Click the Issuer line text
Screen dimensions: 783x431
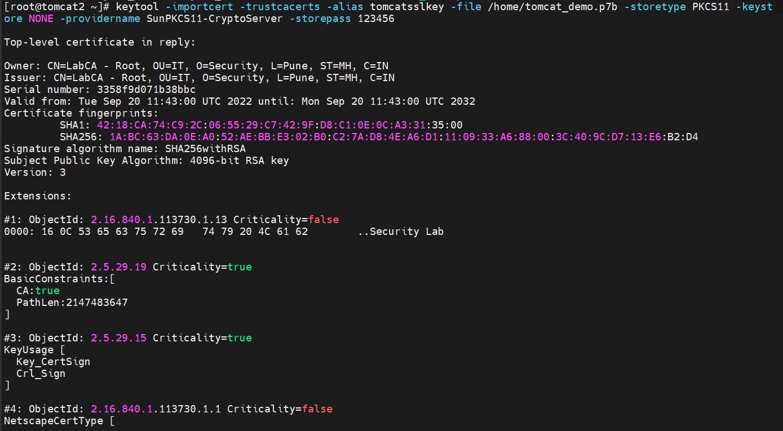coord(199,78)
